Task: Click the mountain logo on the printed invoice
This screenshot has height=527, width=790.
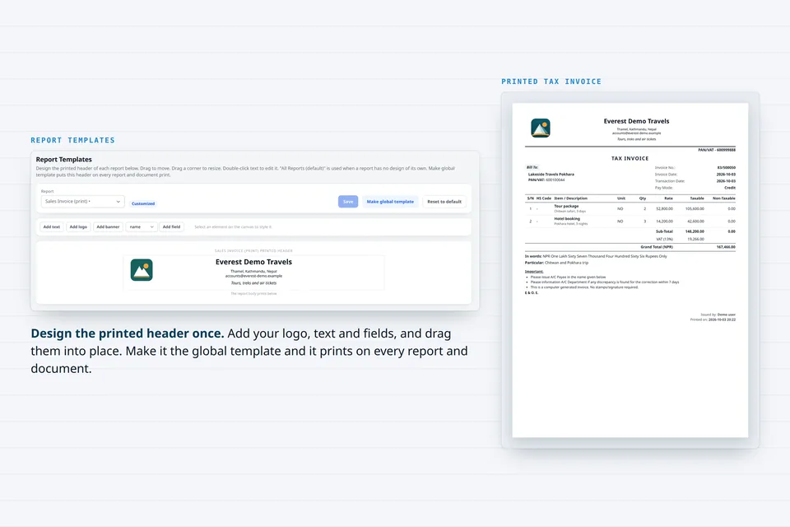Action: coord(541,128)
